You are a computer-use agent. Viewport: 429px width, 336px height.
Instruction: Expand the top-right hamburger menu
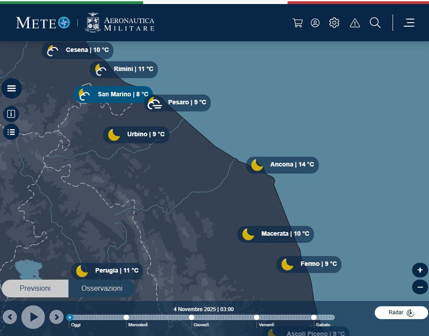click(409, 23)
